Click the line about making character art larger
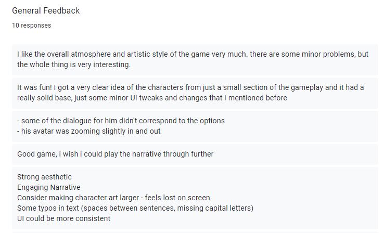 click(113, 198)
